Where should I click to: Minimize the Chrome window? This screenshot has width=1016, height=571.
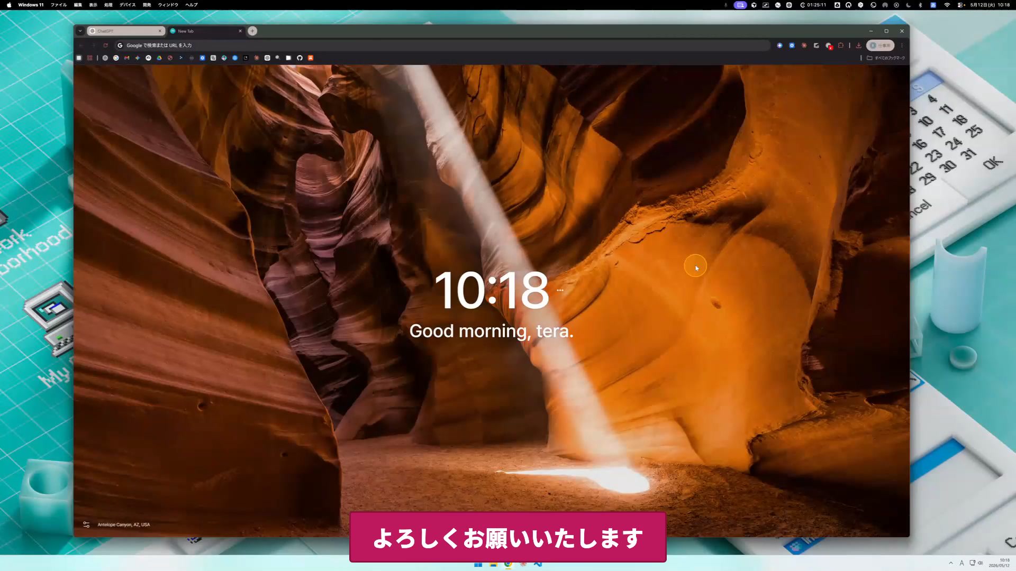click(x=871, y=31)
